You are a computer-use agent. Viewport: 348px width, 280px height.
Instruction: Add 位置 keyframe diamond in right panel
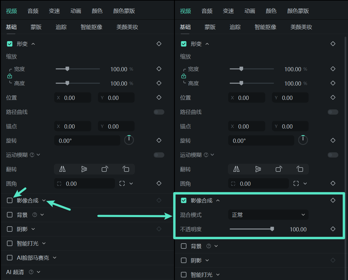tap(333, 98)
